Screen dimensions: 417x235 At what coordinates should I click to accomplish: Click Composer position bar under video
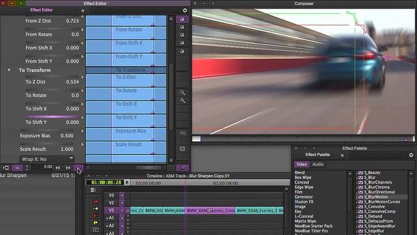303,139
